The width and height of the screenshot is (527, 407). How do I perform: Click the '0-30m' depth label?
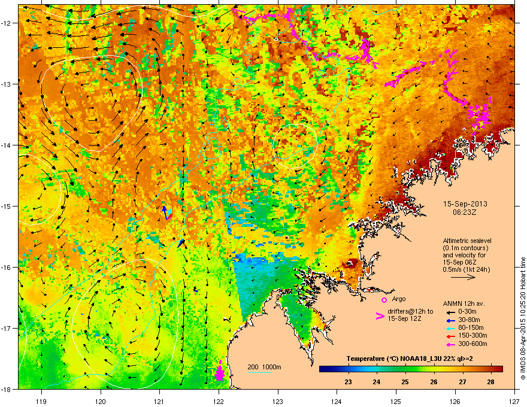tap(468, 312)
